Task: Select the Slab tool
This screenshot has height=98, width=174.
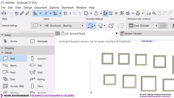Action: pos(36,65)
